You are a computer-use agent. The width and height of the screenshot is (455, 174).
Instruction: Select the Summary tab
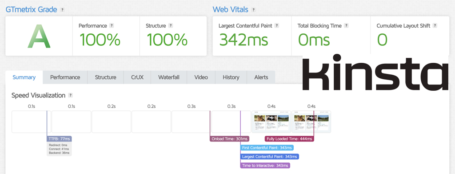click(24, 77)
